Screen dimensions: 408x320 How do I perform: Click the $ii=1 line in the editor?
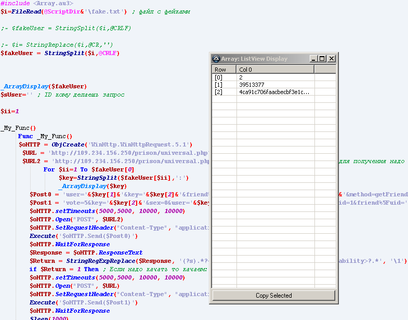pos(10,111)
